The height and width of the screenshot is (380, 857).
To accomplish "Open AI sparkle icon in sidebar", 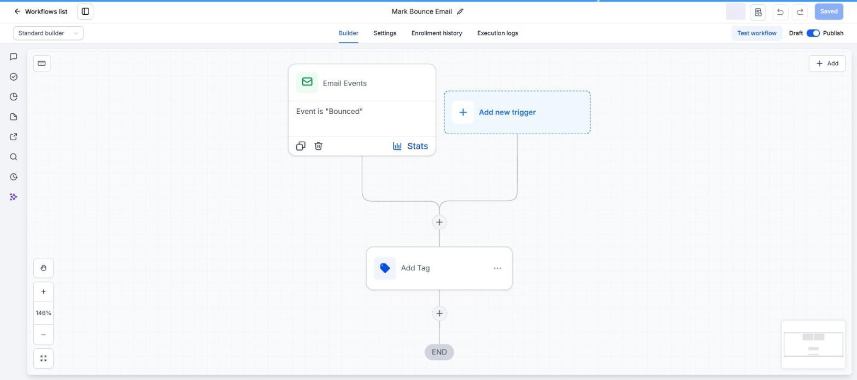I will [x=14, y=197].
